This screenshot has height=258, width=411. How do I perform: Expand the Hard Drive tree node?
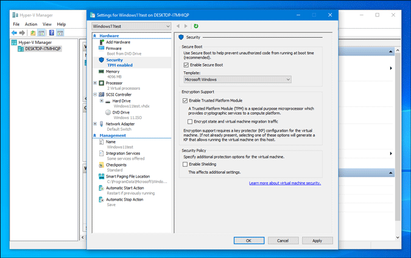pyautogui.click(x=102, y=101)
